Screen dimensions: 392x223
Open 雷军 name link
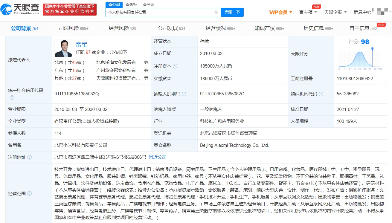(x=81, y=45)
